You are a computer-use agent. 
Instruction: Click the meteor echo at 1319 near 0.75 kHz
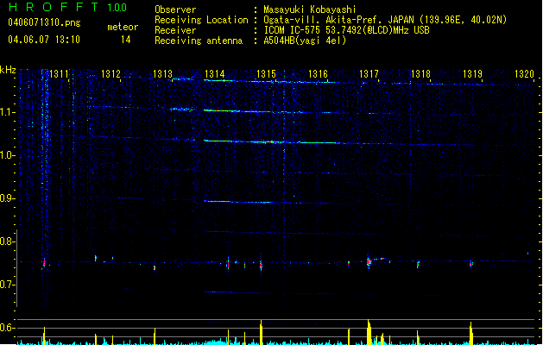[x=471, y=264]
